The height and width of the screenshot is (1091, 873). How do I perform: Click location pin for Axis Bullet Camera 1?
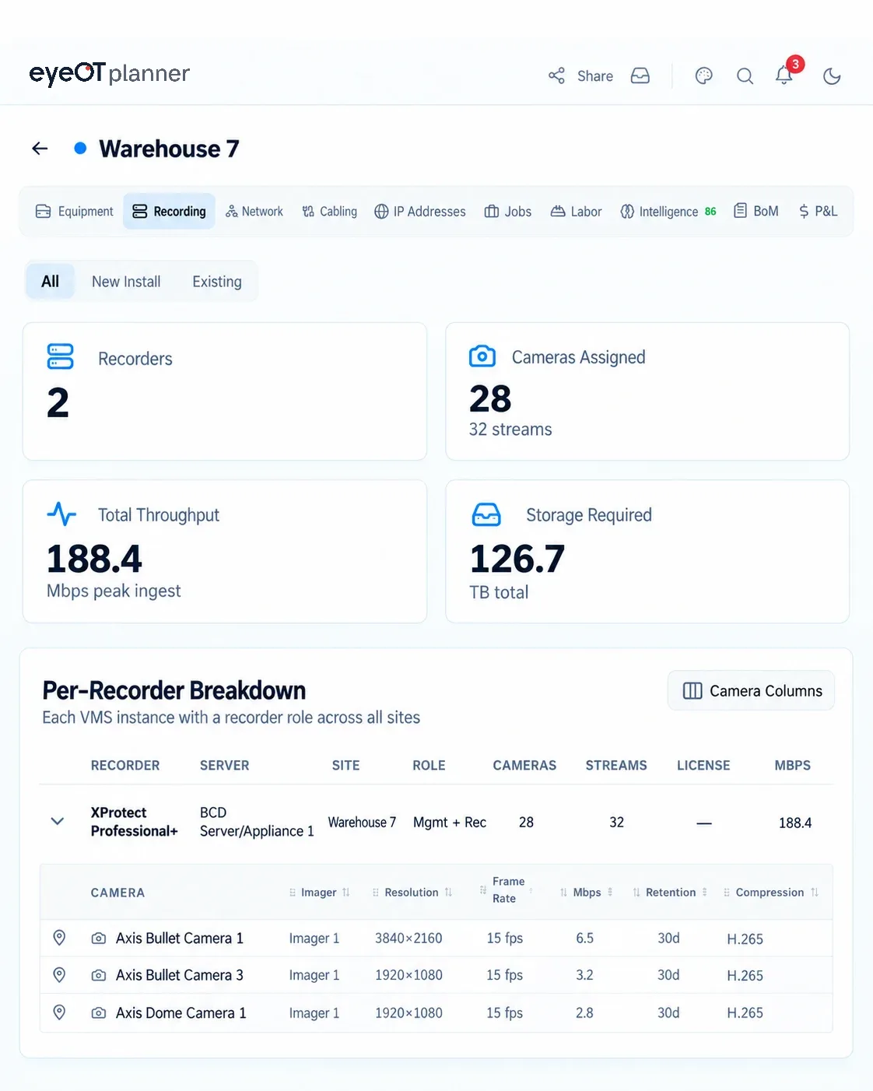click(59, 938)
